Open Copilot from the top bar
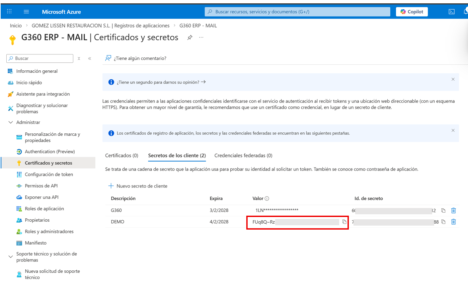Viewport: 468px width, 286px height. pyautogui.click(x=412, y=12)
